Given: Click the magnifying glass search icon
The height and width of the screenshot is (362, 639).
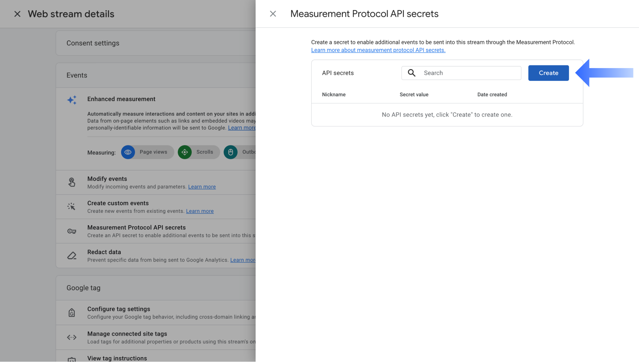Looking at the screenshot, I should [x=412, y=73].
